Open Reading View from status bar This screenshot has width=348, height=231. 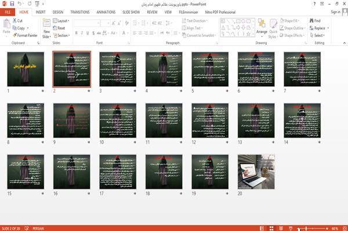tap(281, 228)
